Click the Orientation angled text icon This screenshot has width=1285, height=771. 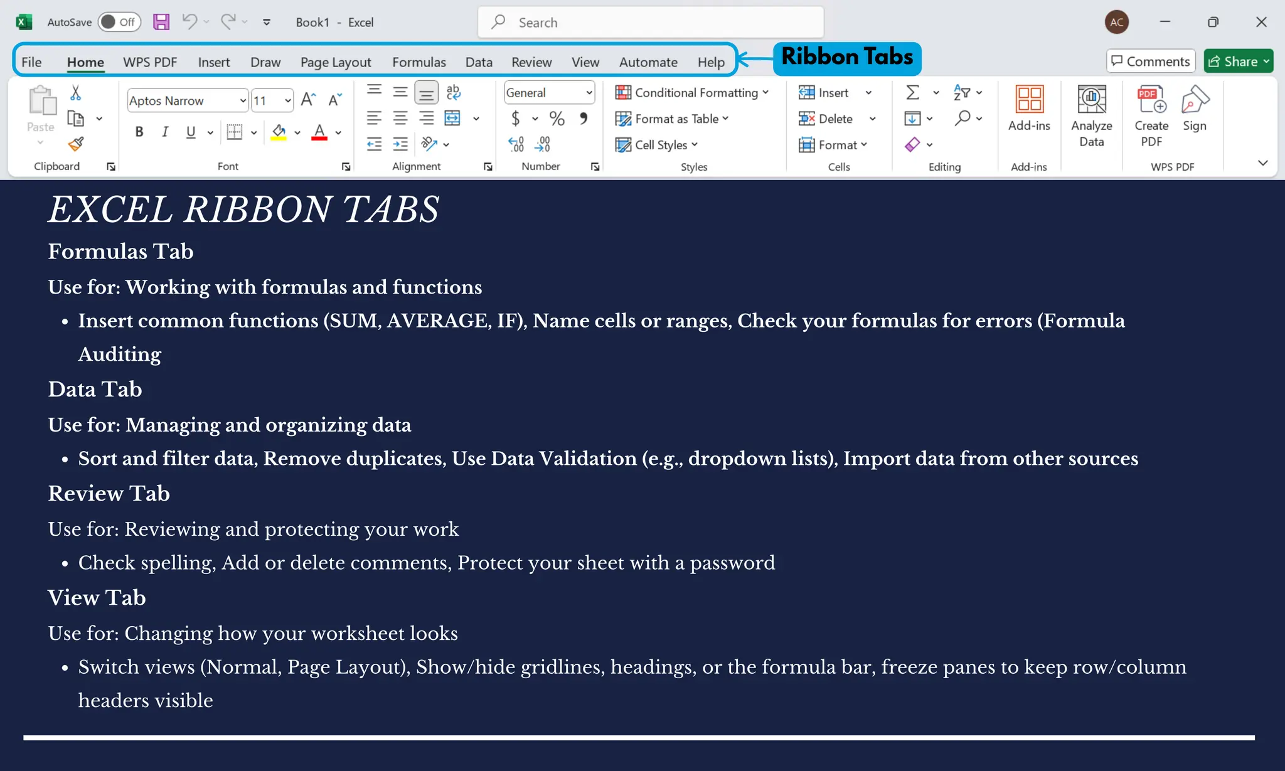point(429,144)
